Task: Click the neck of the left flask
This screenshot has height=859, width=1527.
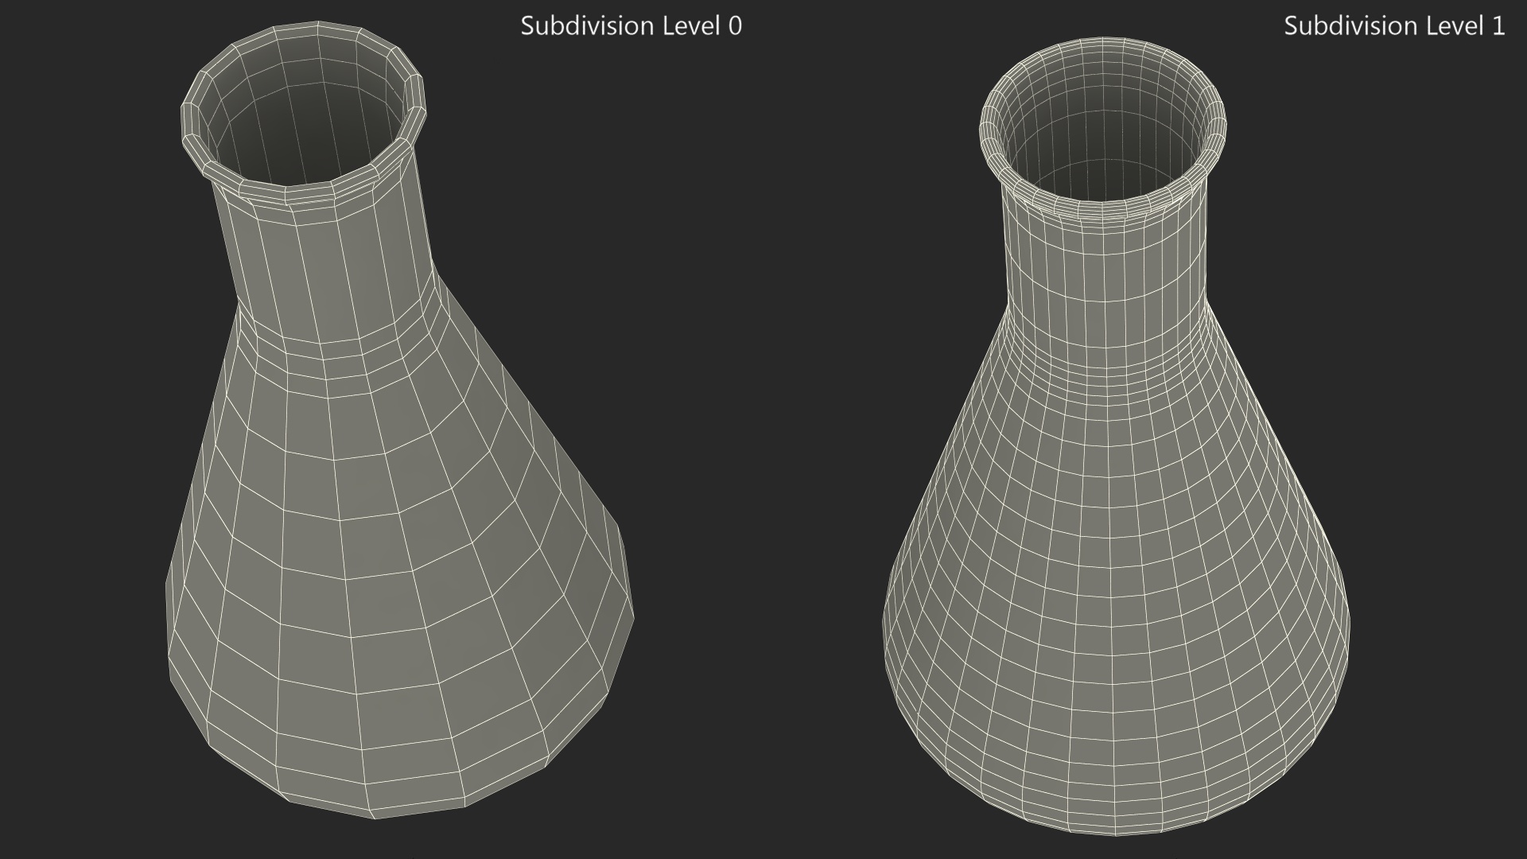Action: [x=330, y=262]
